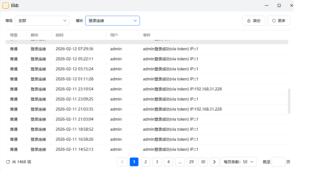314x176 pixels.
Task: Open the 模块 module dropdown
Action: click(112, 21)
